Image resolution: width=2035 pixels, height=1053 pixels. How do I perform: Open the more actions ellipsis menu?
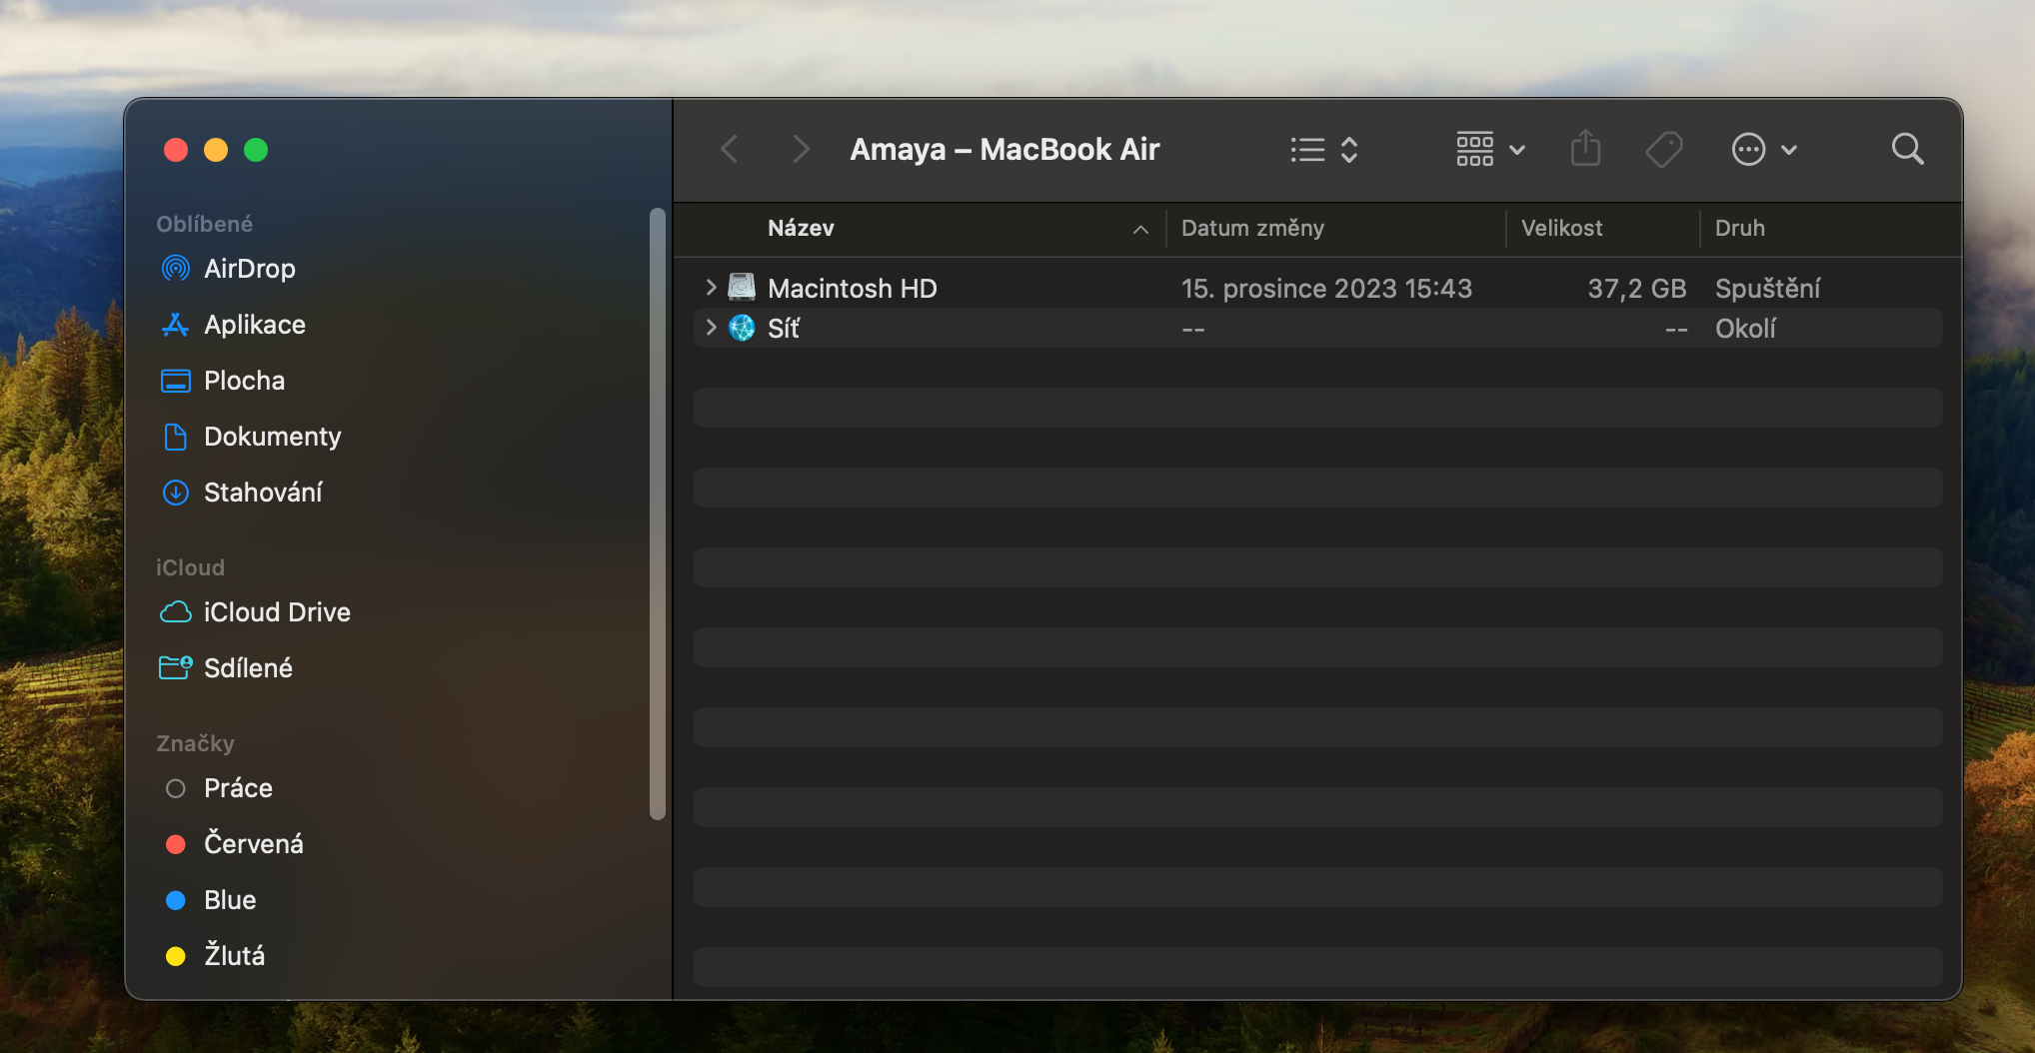[x=1764, y=150]
